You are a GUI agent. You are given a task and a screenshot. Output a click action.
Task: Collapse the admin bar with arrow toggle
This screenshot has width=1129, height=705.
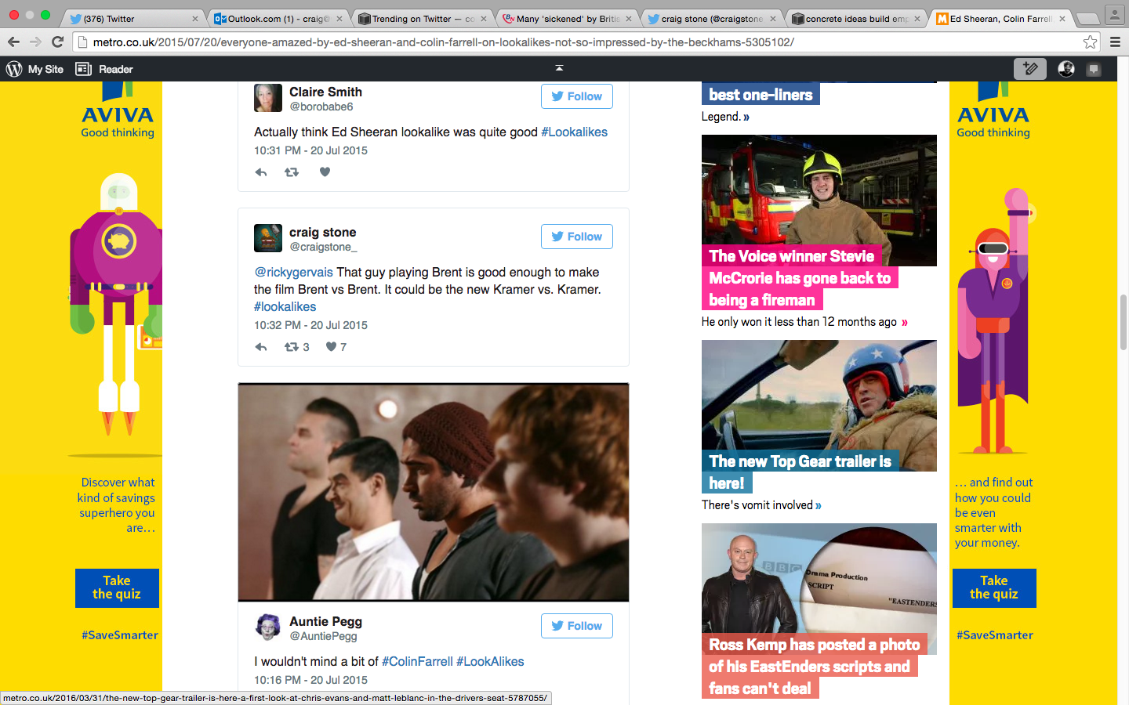559,68
